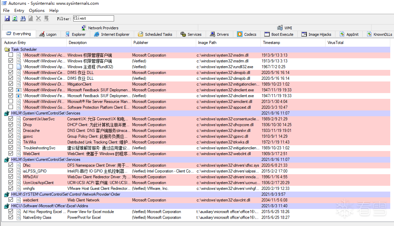
Task: Select the MitigationClient description row
Action: (79, 84)
